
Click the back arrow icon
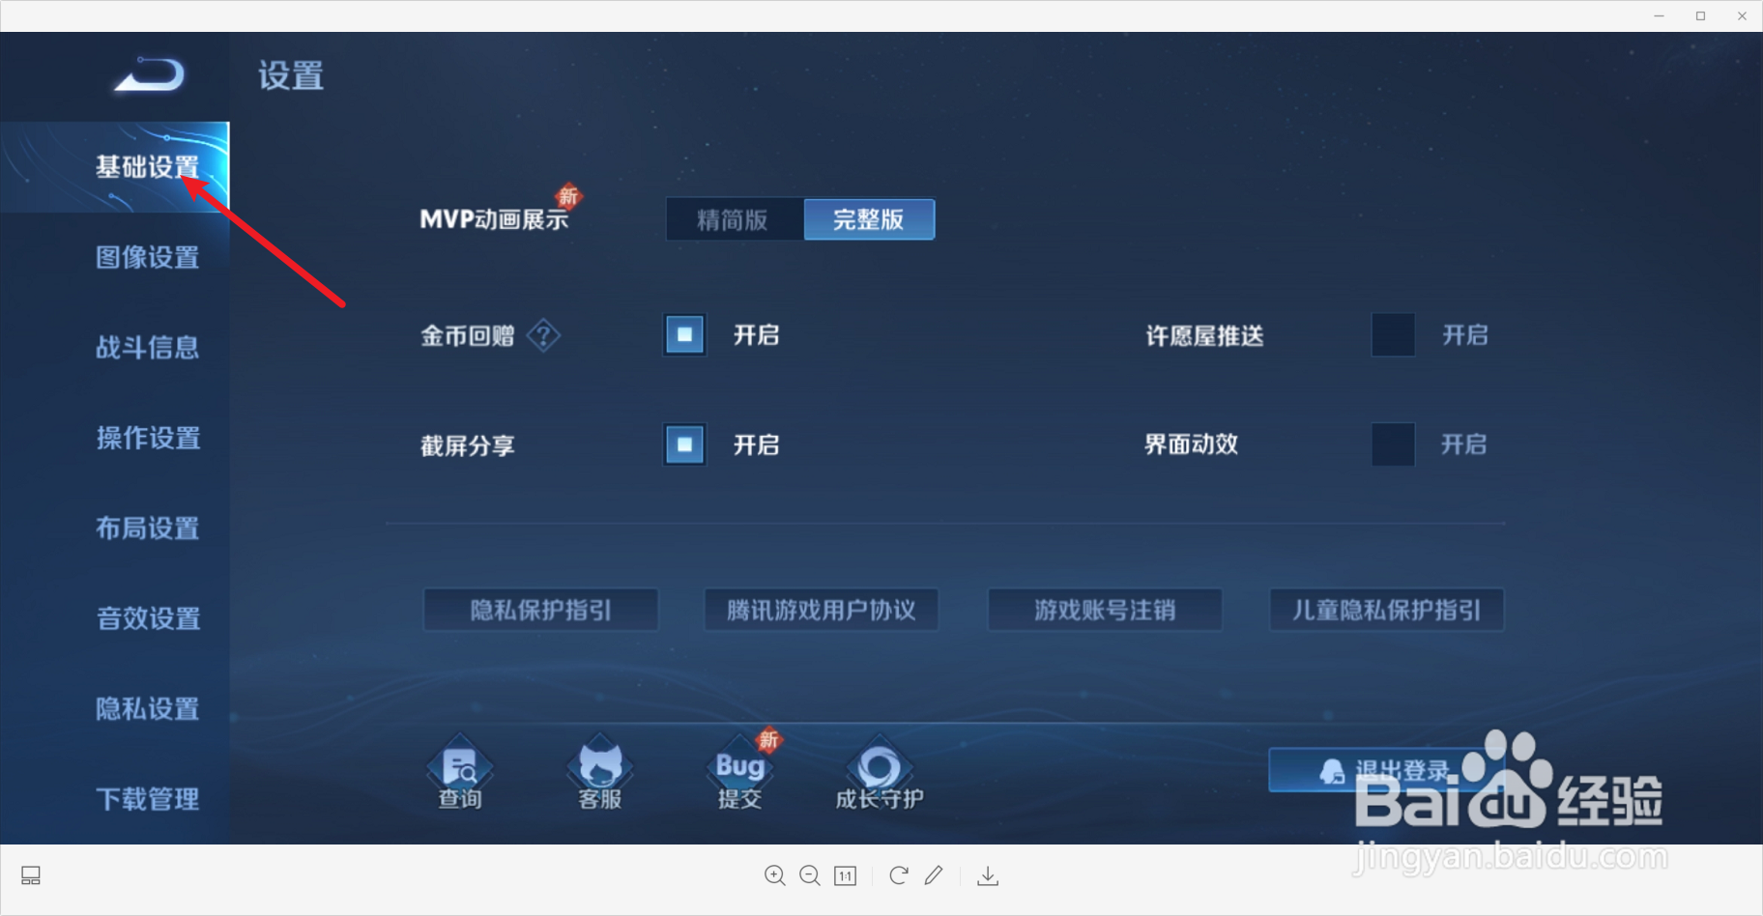click(x=150, y=74)
